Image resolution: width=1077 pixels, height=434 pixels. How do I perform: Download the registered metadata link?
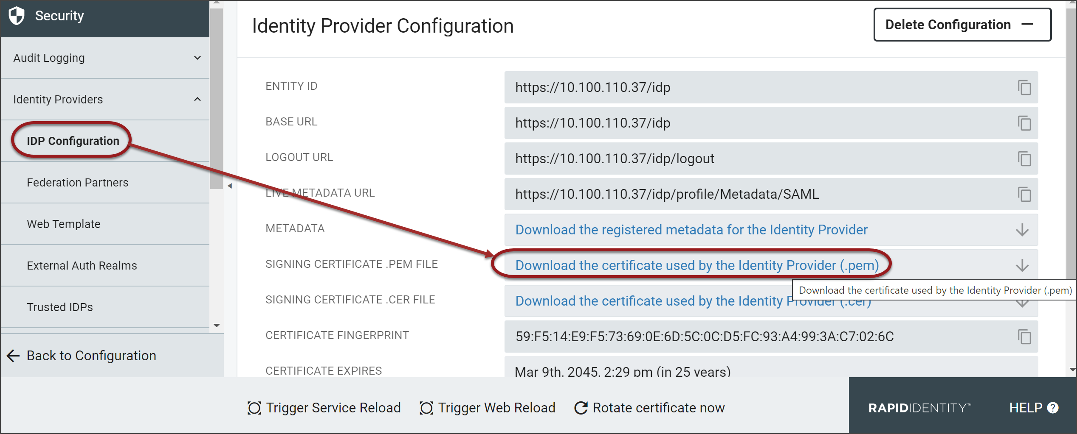point(691,230)
